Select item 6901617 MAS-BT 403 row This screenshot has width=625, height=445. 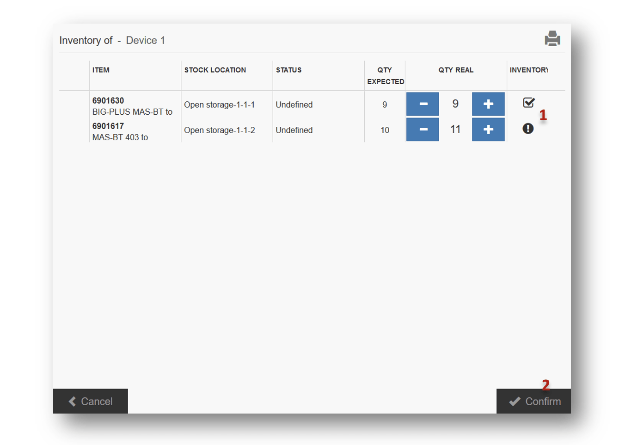click(x=120, y=131)
